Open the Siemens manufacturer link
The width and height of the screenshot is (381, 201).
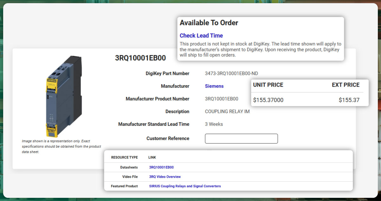(214, 86)
